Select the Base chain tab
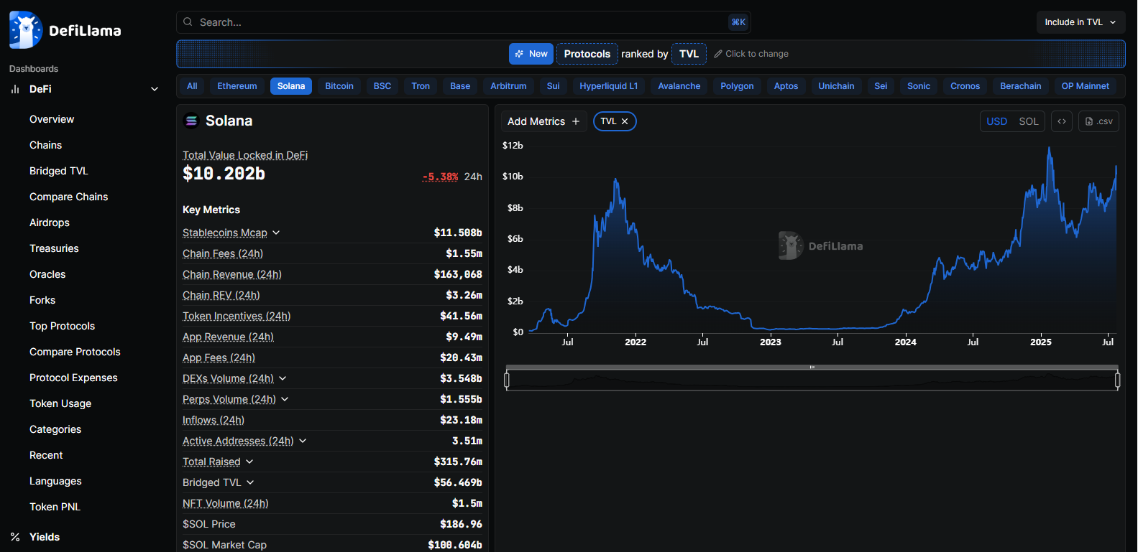 460,86
